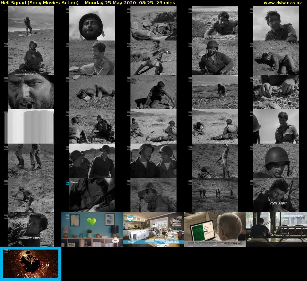Select thumbnail of man aiming rifle at fallen soldier

click(215, 161)
